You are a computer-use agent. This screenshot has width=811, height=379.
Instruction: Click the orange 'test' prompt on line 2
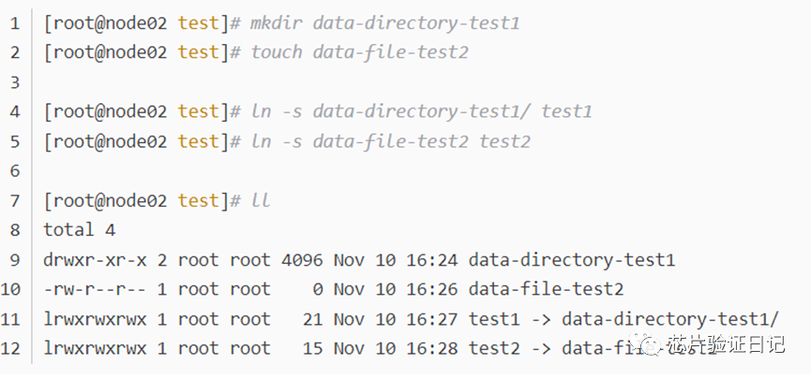[199, 52]
